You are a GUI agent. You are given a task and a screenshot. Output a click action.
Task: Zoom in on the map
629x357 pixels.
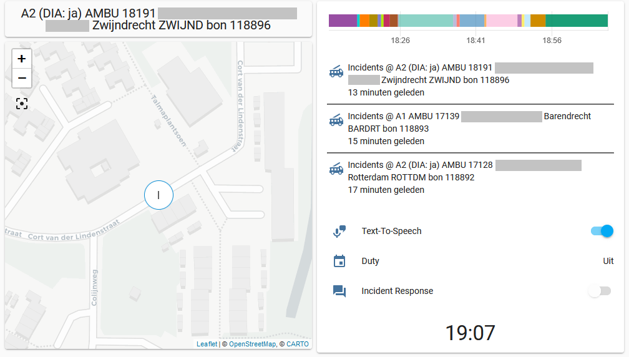click(x=22, y=59)
